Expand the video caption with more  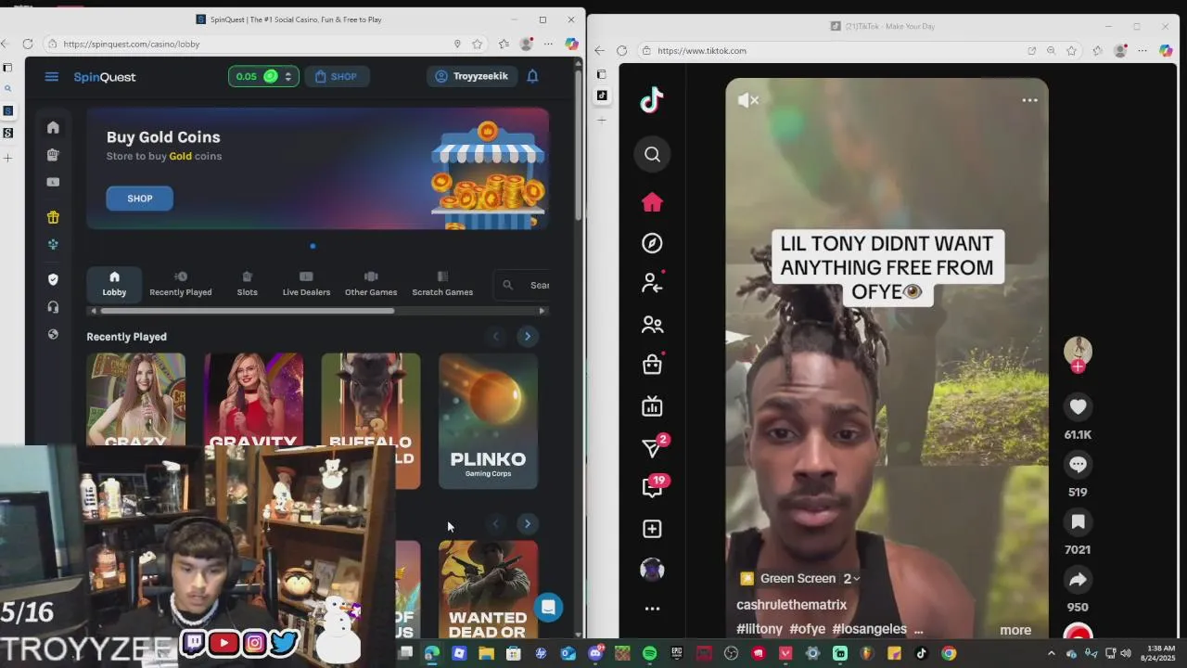1015,630
